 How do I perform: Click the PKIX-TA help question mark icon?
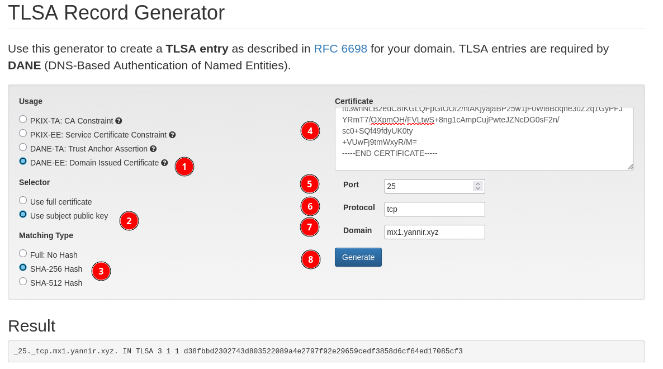tap(119, 121)
